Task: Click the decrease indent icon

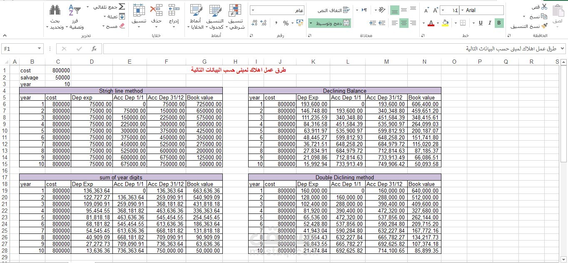Action: tap(381, 23)
